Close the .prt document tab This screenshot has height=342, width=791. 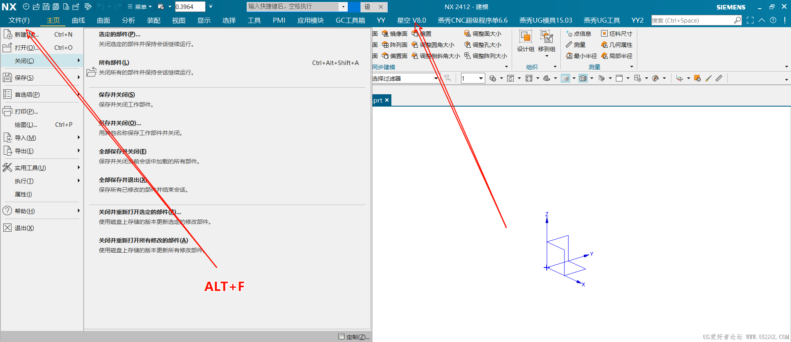click(387, 100)
